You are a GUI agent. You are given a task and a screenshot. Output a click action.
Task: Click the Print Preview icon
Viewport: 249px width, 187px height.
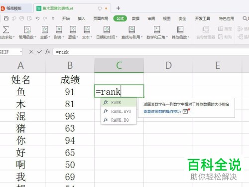[29, 18]
